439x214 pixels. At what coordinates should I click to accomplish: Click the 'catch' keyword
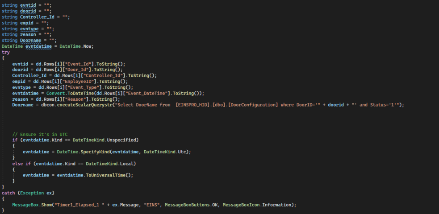point(8,193)
